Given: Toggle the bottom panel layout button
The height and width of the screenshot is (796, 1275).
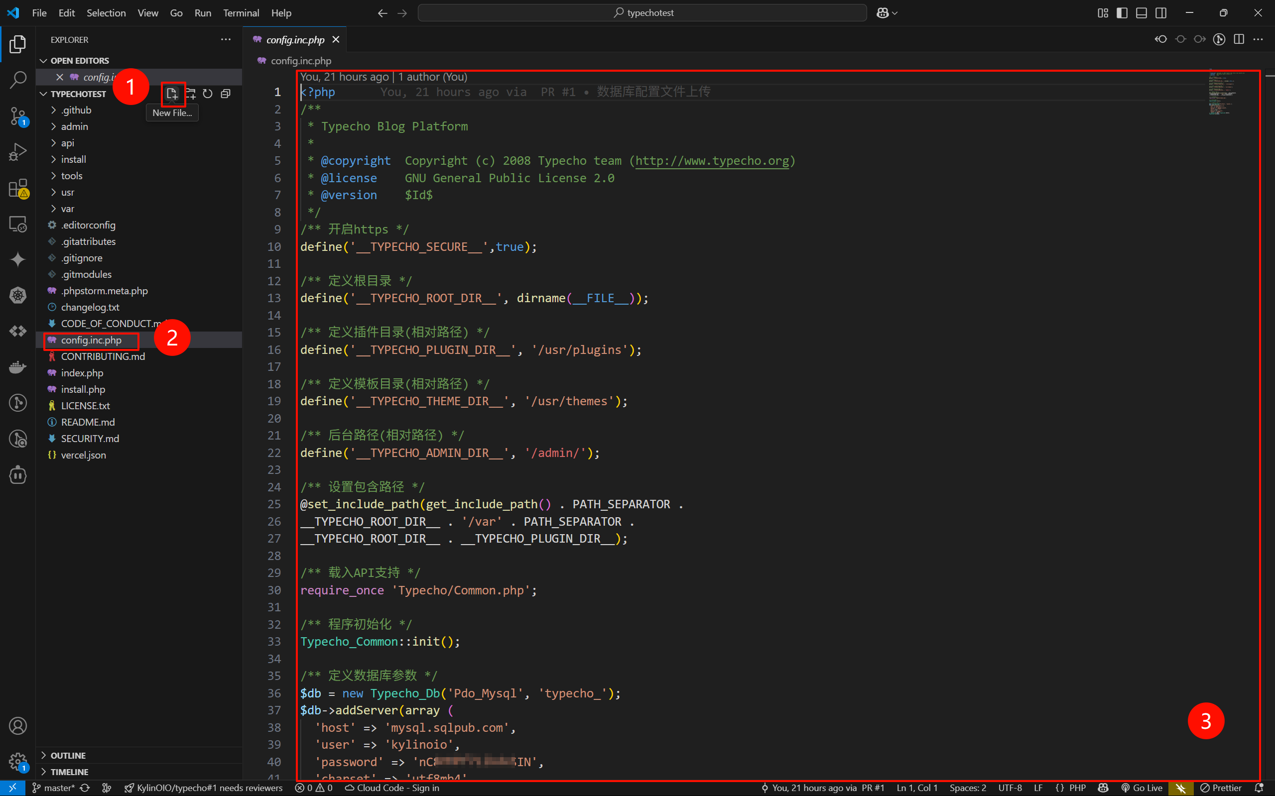Looking at the screenshot, I should point(1141,12).
